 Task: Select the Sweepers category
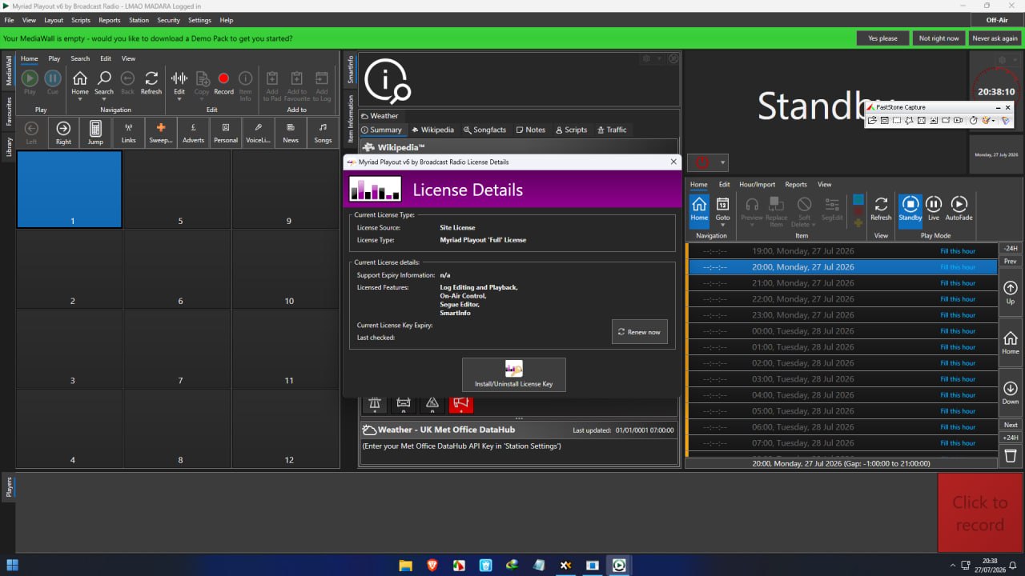click(x=161, y=132)
